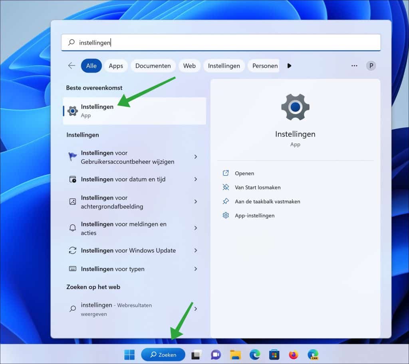Switch to the Documenten filter tab
The height and width of the screenshot is (364, 409).
pos(153,66)
